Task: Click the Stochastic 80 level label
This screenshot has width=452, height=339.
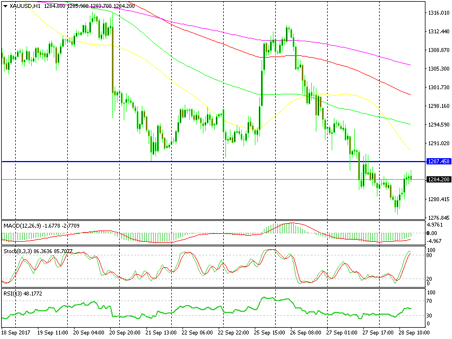Action: [x=429, y=255]
